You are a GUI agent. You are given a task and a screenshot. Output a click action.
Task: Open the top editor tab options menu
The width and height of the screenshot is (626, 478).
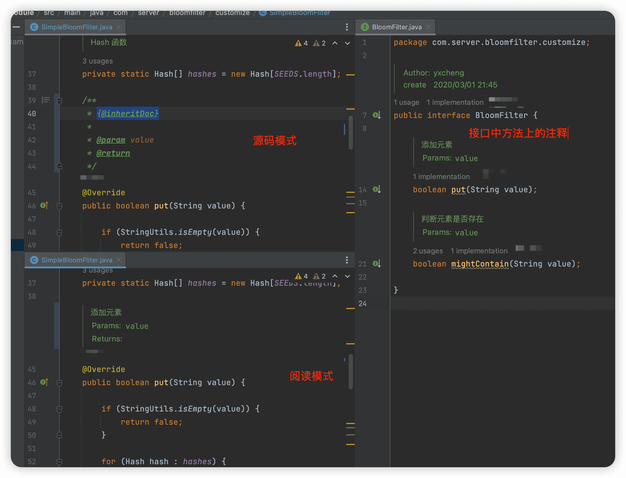(x=347, y=27)
